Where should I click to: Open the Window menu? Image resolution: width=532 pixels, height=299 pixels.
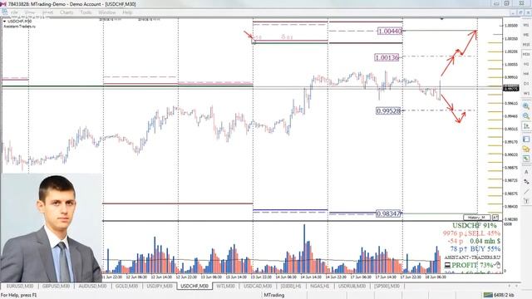point(107,12)
